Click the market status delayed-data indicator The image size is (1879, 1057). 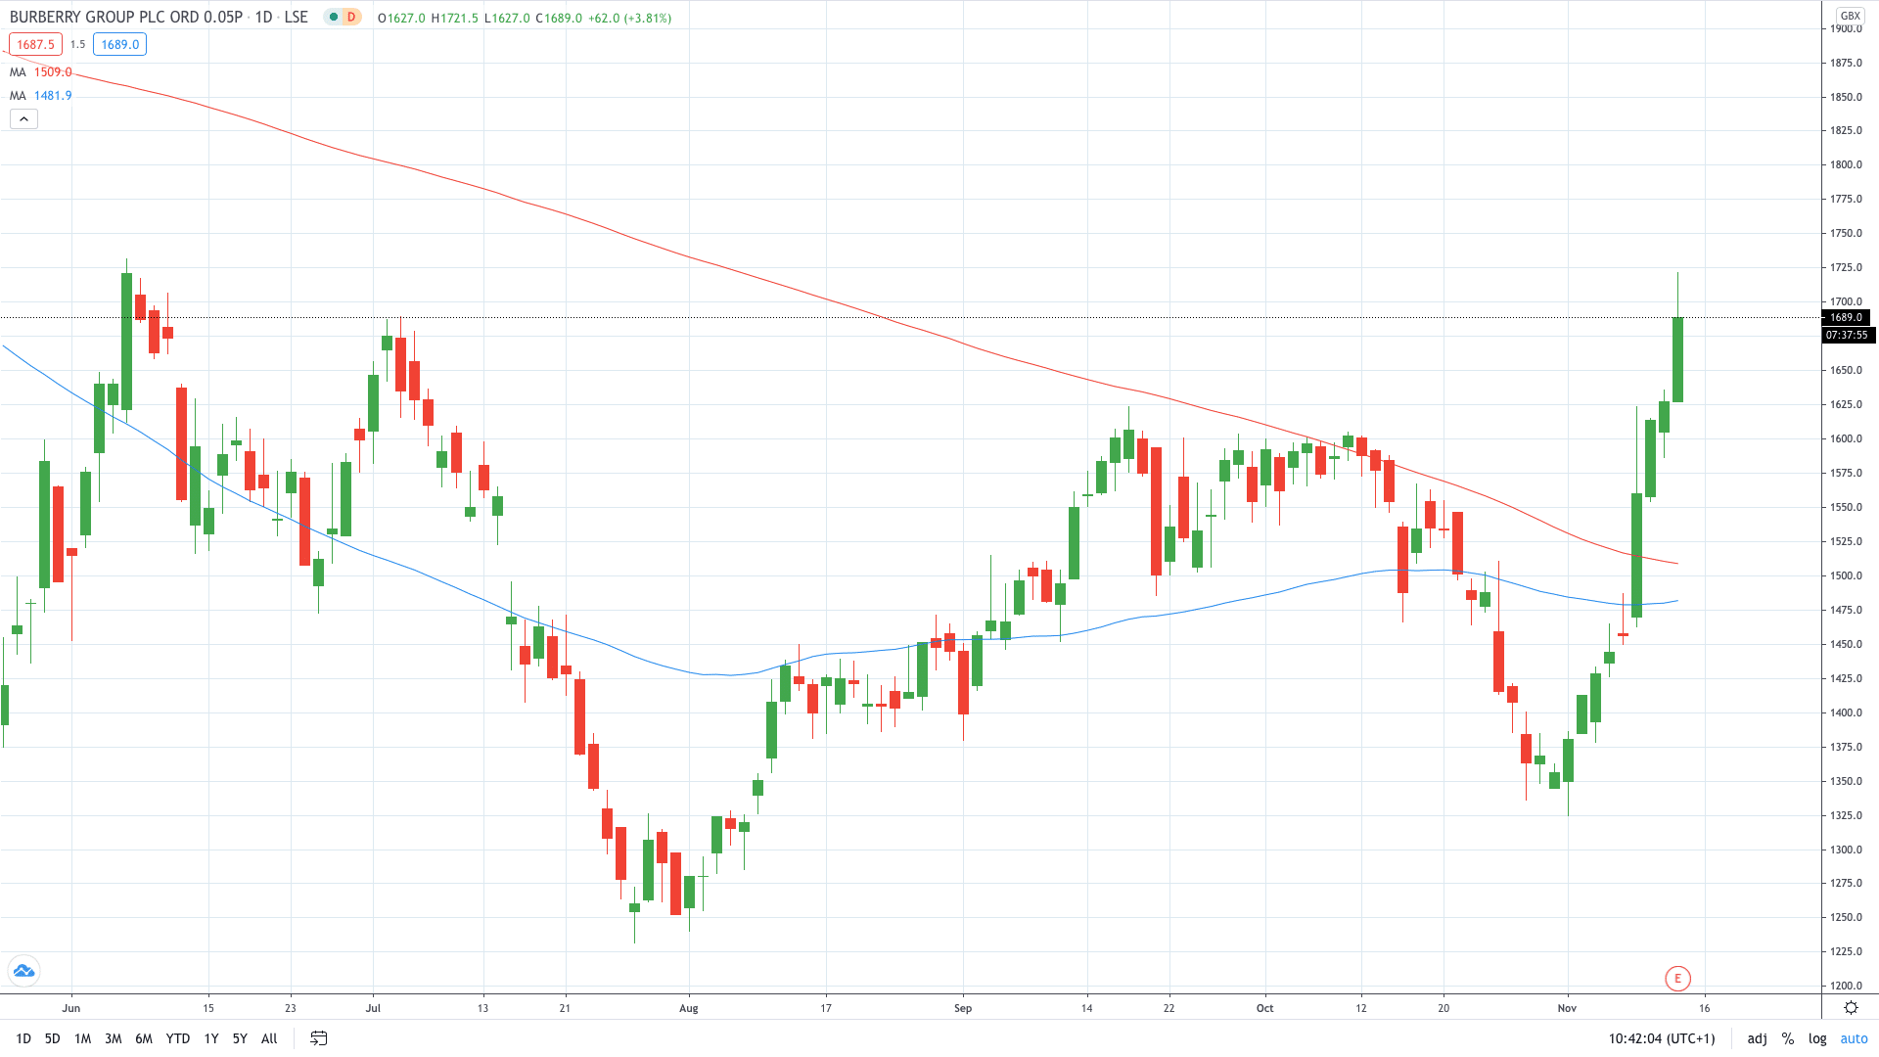(x=343, y=18)
